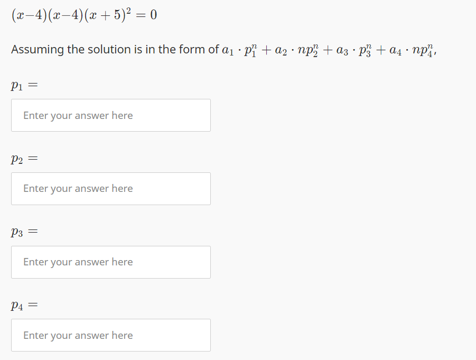The image size is (476, 360).
Task: Click the p₃ answer input field
Action: pos(111,262)
